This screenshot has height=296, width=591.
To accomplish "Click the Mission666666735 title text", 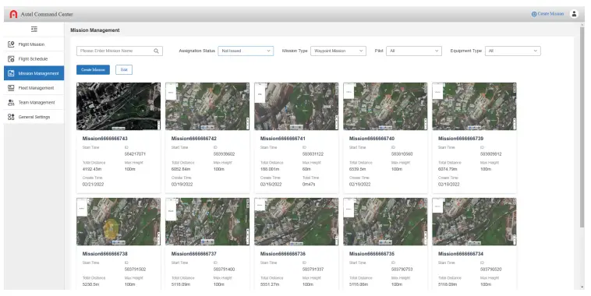I will click(372, 254).
